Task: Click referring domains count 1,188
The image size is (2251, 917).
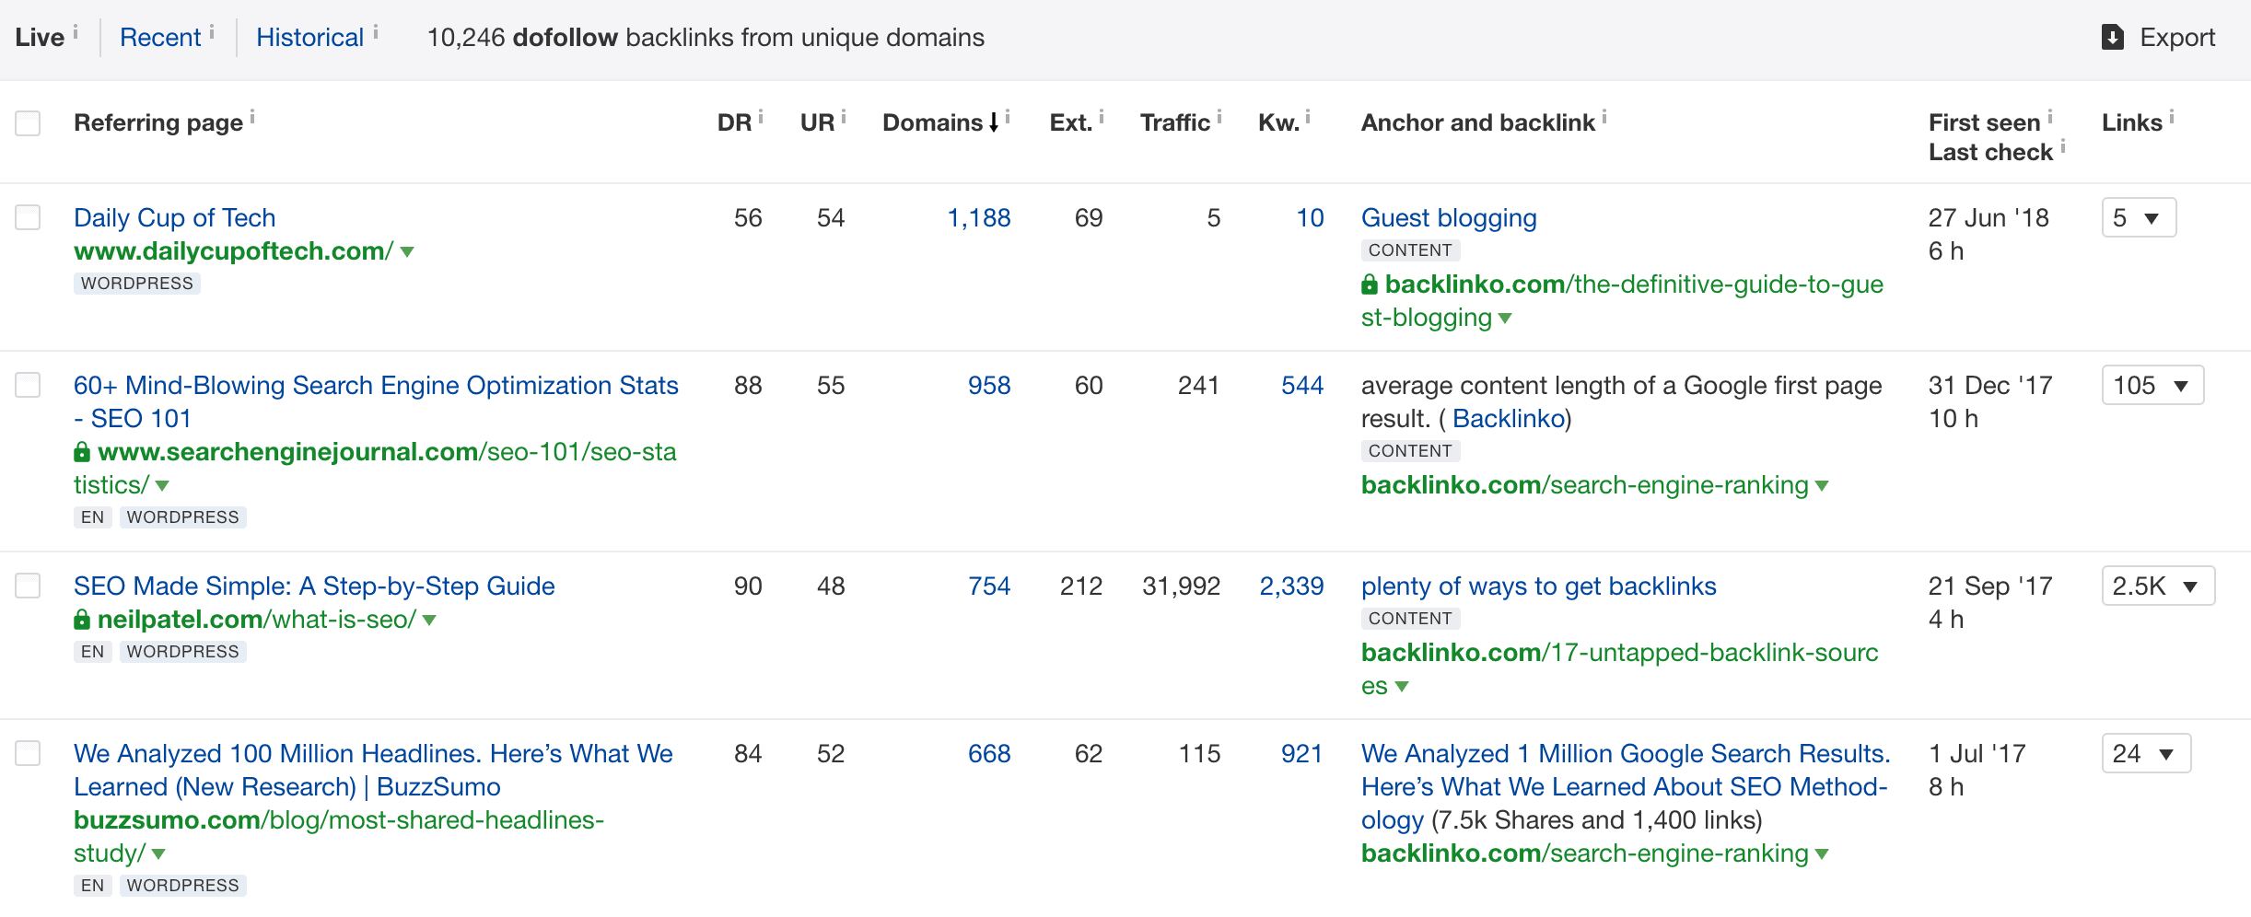Action: coord(979,217)
